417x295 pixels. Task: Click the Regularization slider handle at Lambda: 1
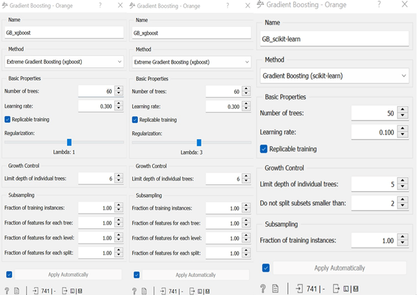coord(69,142)
